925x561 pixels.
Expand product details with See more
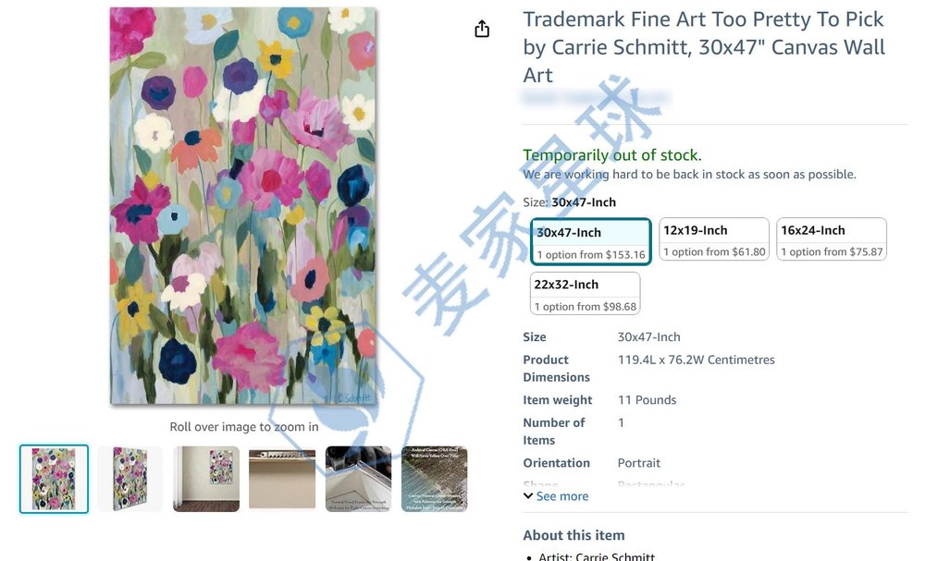[x=561, y=496]
